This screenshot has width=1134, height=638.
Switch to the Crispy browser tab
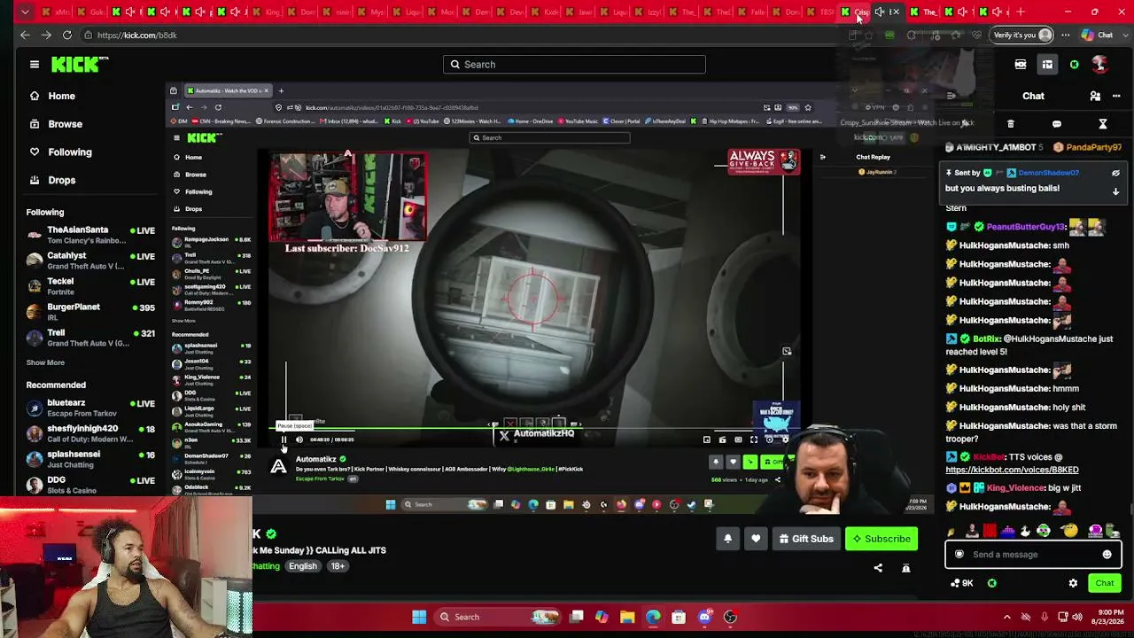[x=855, y=12]
